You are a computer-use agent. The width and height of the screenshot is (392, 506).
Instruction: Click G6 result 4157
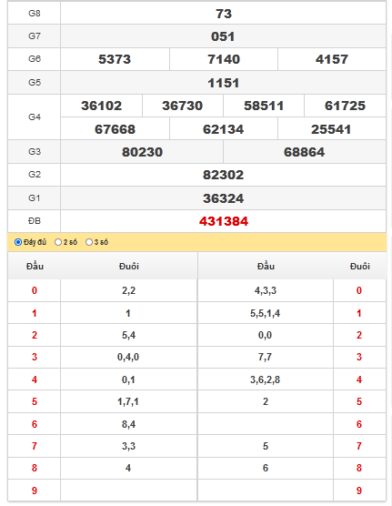point(332,59)
